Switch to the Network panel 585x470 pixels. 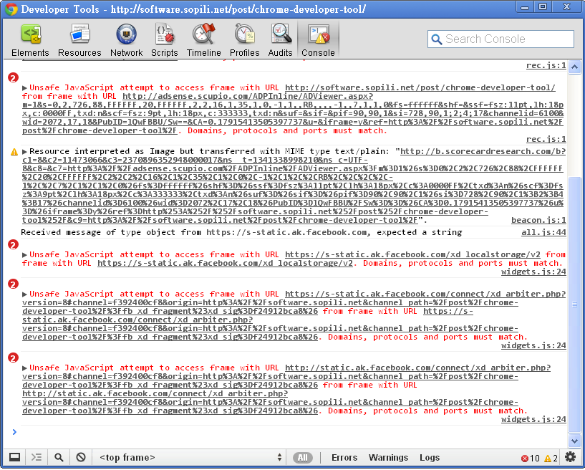pyautogui.click(x=126, y=40)
